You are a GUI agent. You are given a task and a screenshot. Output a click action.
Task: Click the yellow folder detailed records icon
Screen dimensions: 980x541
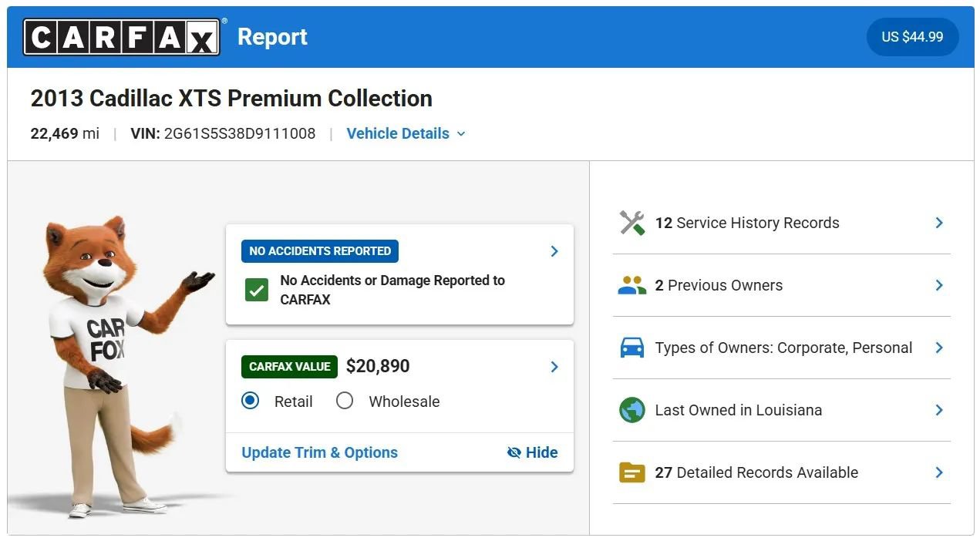point(632,472)
